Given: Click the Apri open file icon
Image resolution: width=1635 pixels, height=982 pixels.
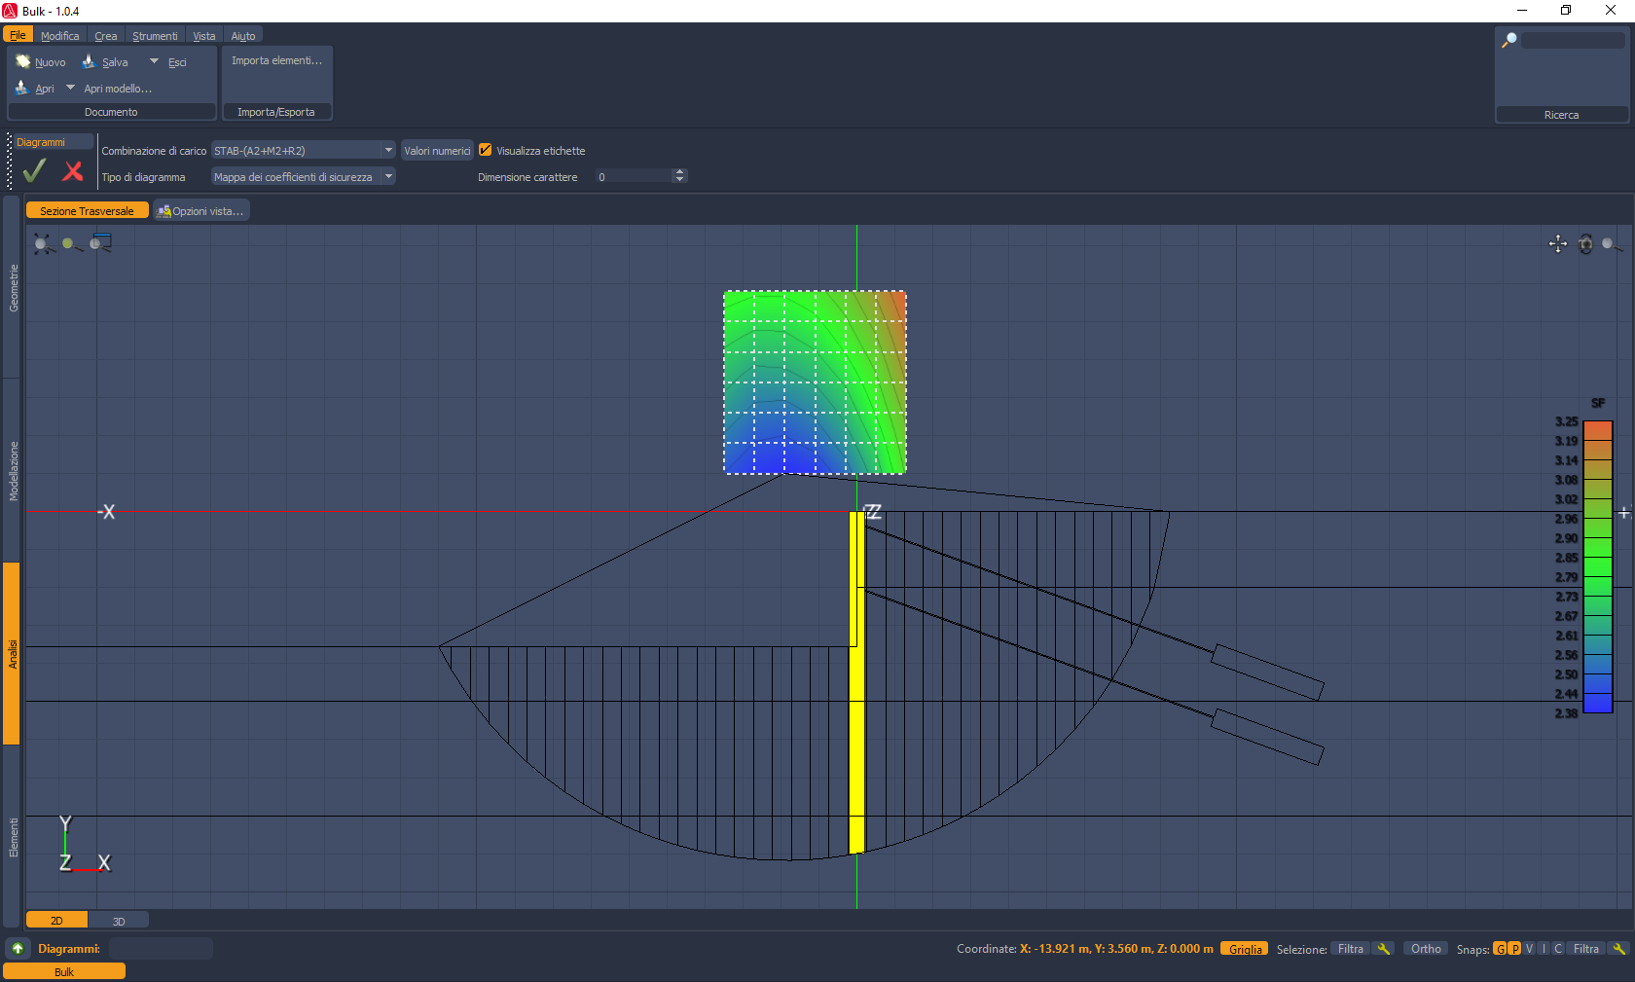Looking at the screenshot, I should pyautogui.click(x=22, y=88).
